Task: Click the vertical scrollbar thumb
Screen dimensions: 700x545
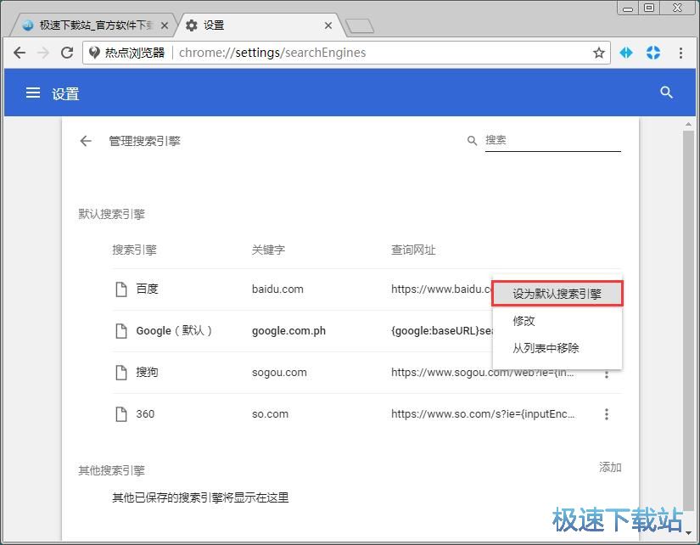Action: (688, 320)
